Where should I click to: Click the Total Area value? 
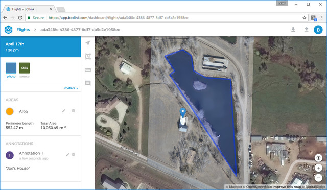click(53, 128)
